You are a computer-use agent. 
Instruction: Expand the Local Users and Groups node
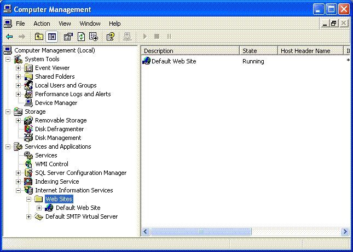pos(18,86)
